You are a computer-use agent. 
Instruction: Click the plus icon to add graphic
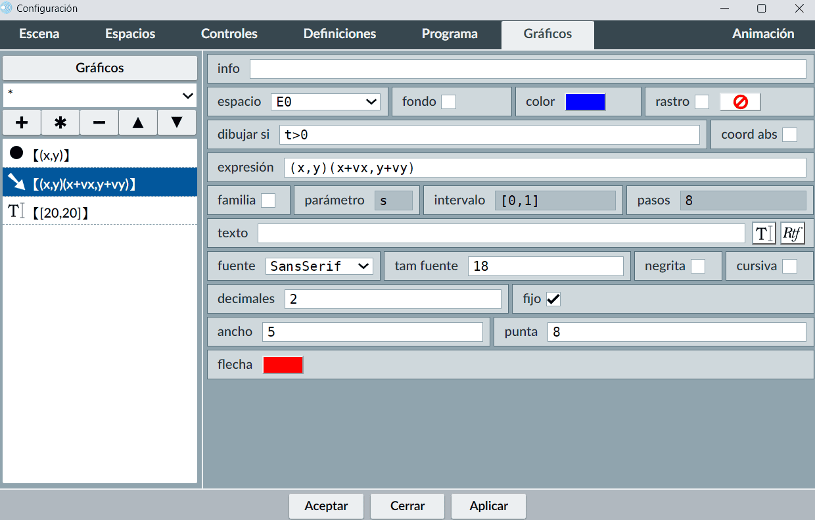[x=22, y=123]
